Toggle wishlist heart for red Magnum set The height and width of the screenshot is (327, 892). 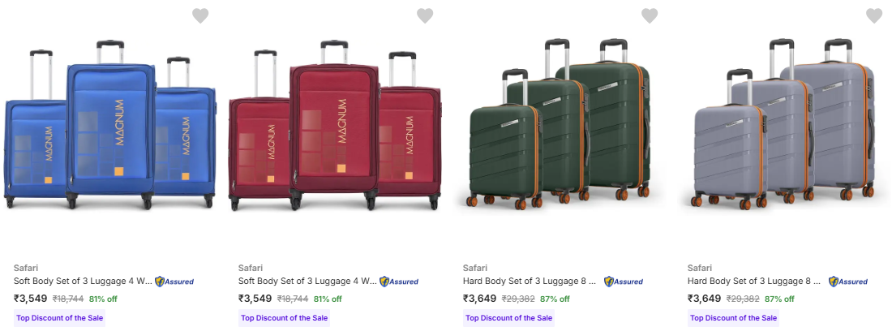[x=425, y=15]
